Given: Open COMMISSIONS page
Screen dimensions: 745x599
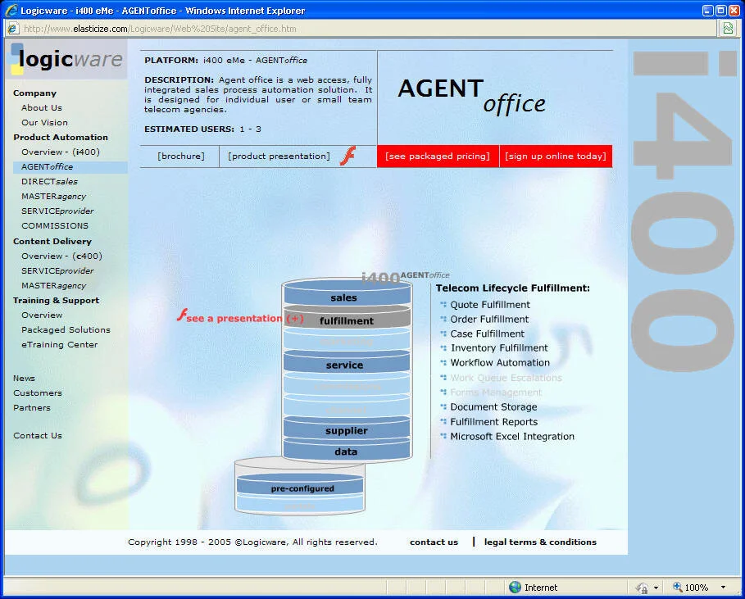Looking at the screenshot, I should pyautogui.click(x=55, y=225).
